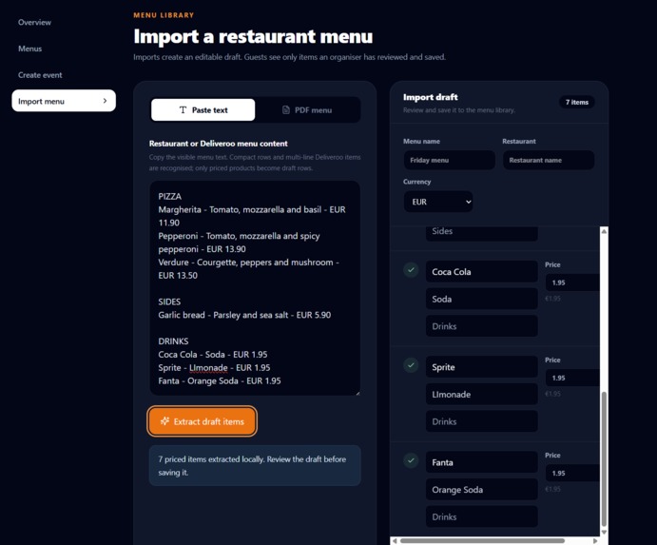Click the textarea resize handle corner
This screenshot has height=545, width=657.
click(357, 393)
